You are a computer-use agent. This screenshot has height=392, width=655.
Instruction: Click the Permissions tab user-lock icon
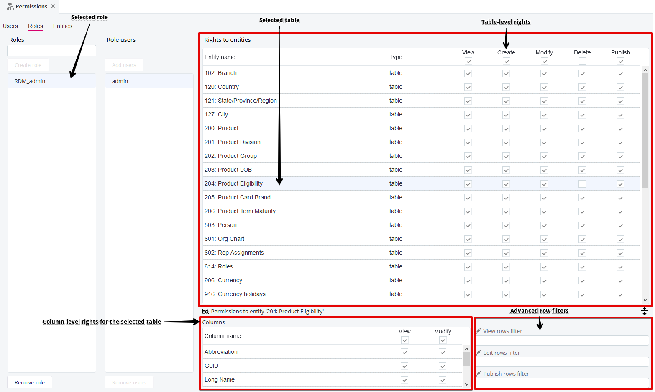click(x=10, y=7)
